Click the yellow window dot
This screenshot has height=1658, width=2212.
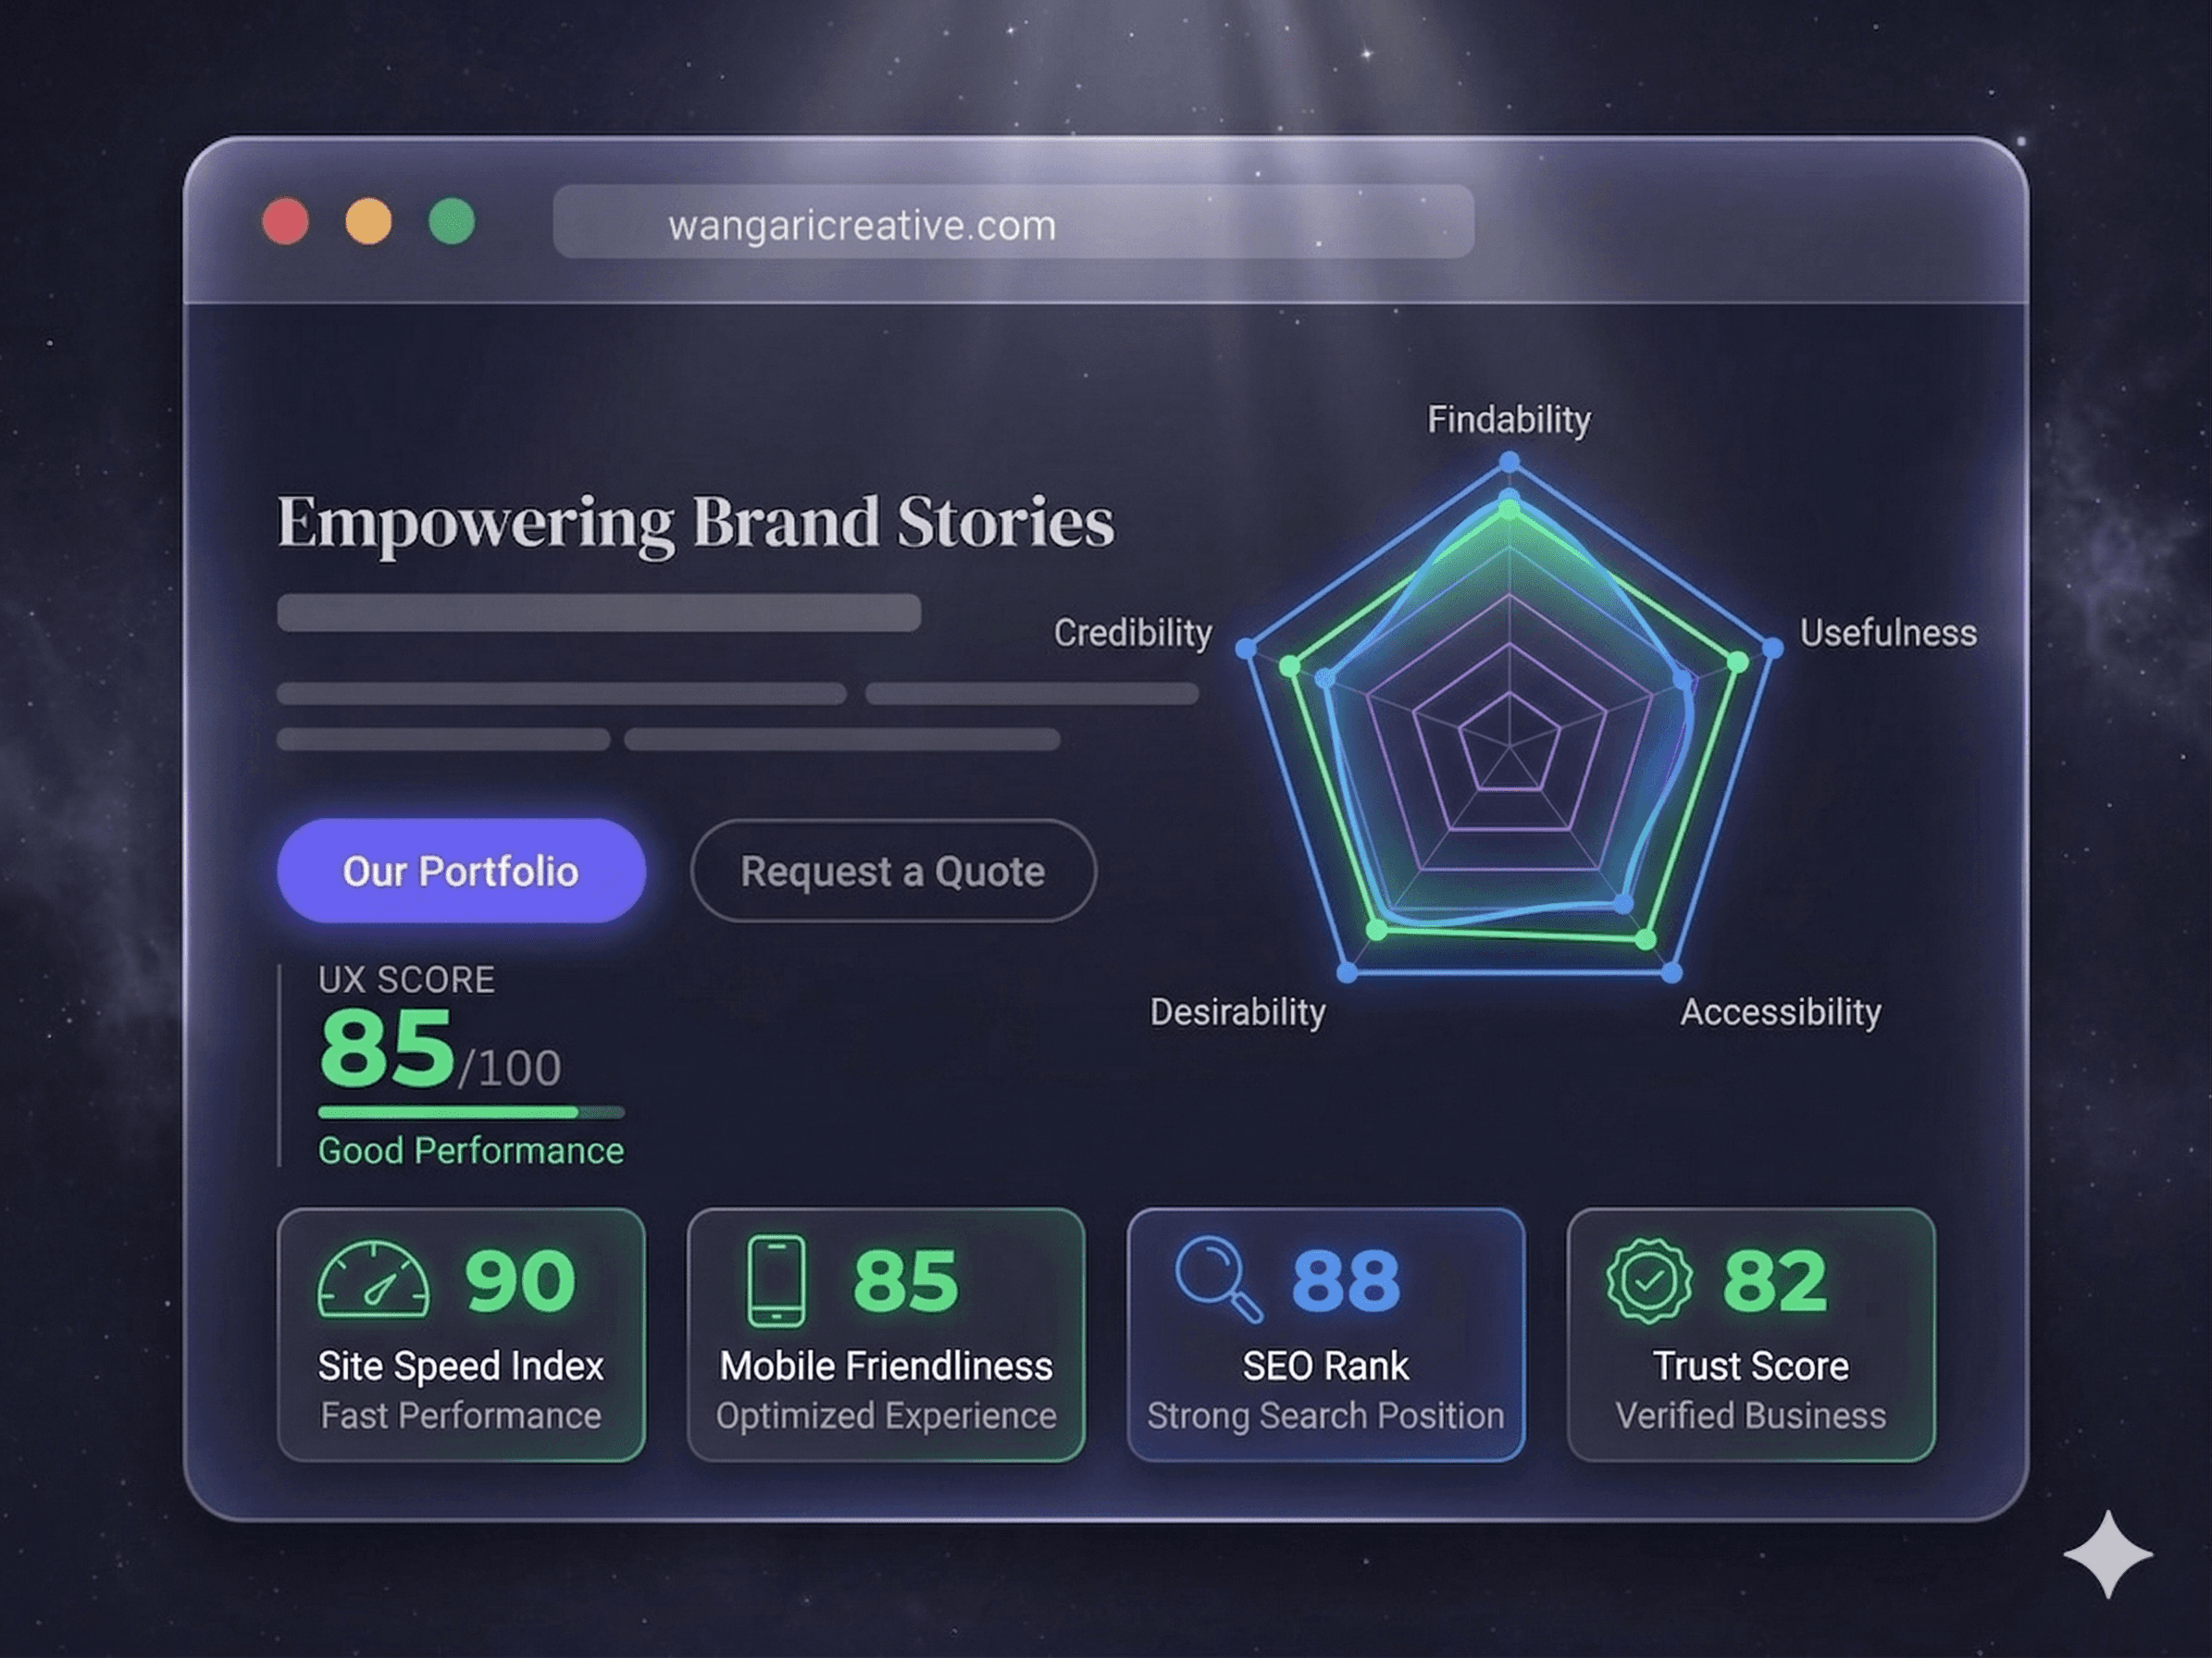368,222
